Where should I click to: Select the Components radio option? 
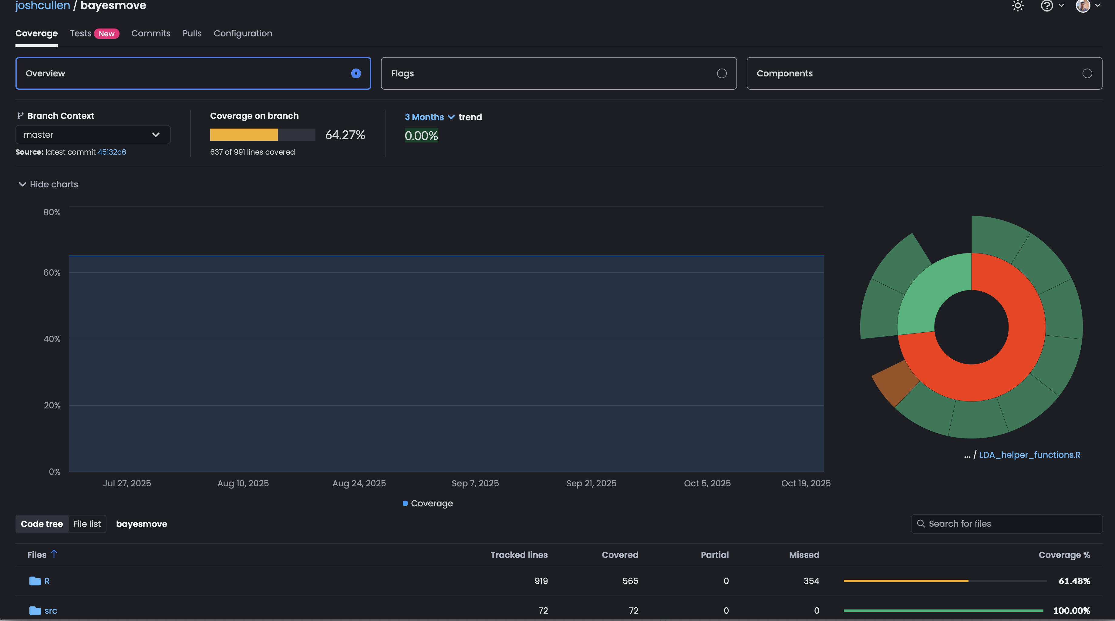coord(1087,74)
